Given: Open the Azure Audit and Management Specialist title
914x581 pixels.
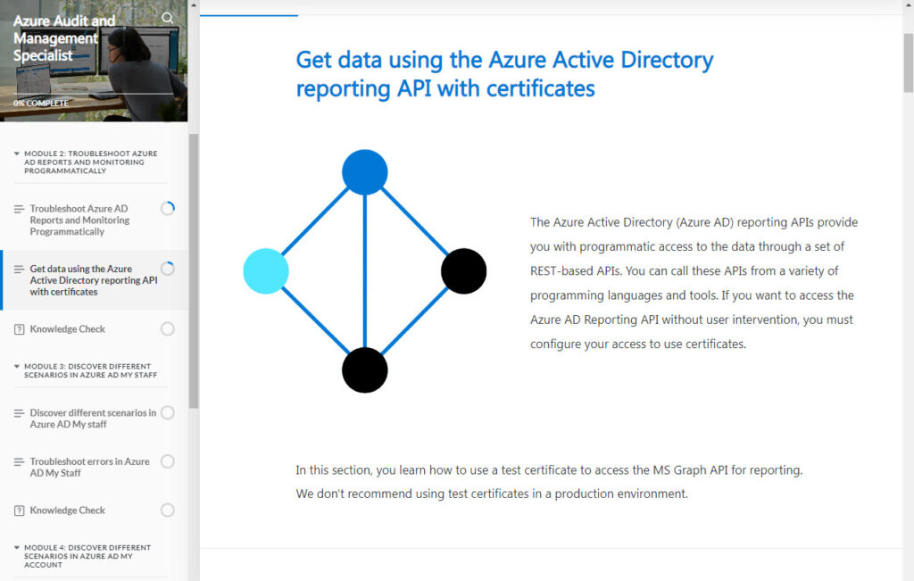Looking at the screenshot, I should [64, 38].
